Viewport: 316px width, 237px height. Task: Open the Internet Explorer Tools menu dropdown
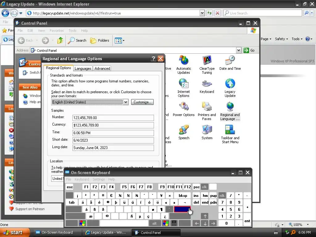(x=297, y=39)
